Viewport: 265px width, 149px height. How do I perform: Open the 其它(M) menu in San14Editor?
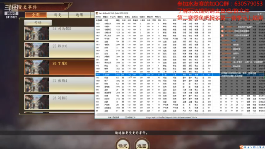pos(150,17)
